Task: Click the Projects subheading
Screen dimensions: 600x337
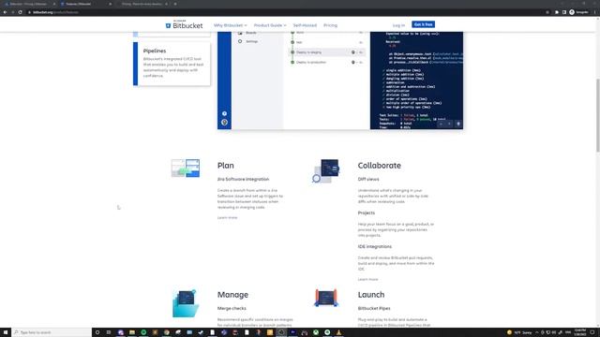Action: point(367,212)
